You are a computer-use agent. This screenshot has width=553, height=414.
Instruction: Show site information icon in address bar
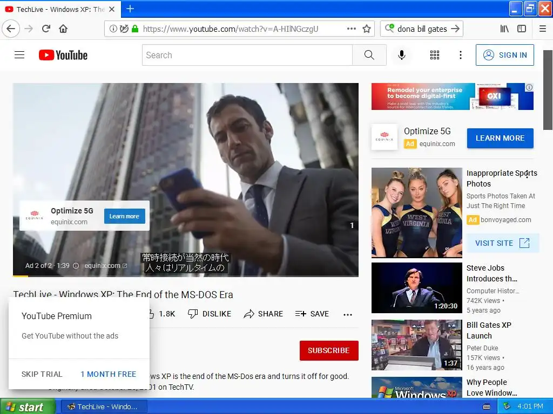113,29
